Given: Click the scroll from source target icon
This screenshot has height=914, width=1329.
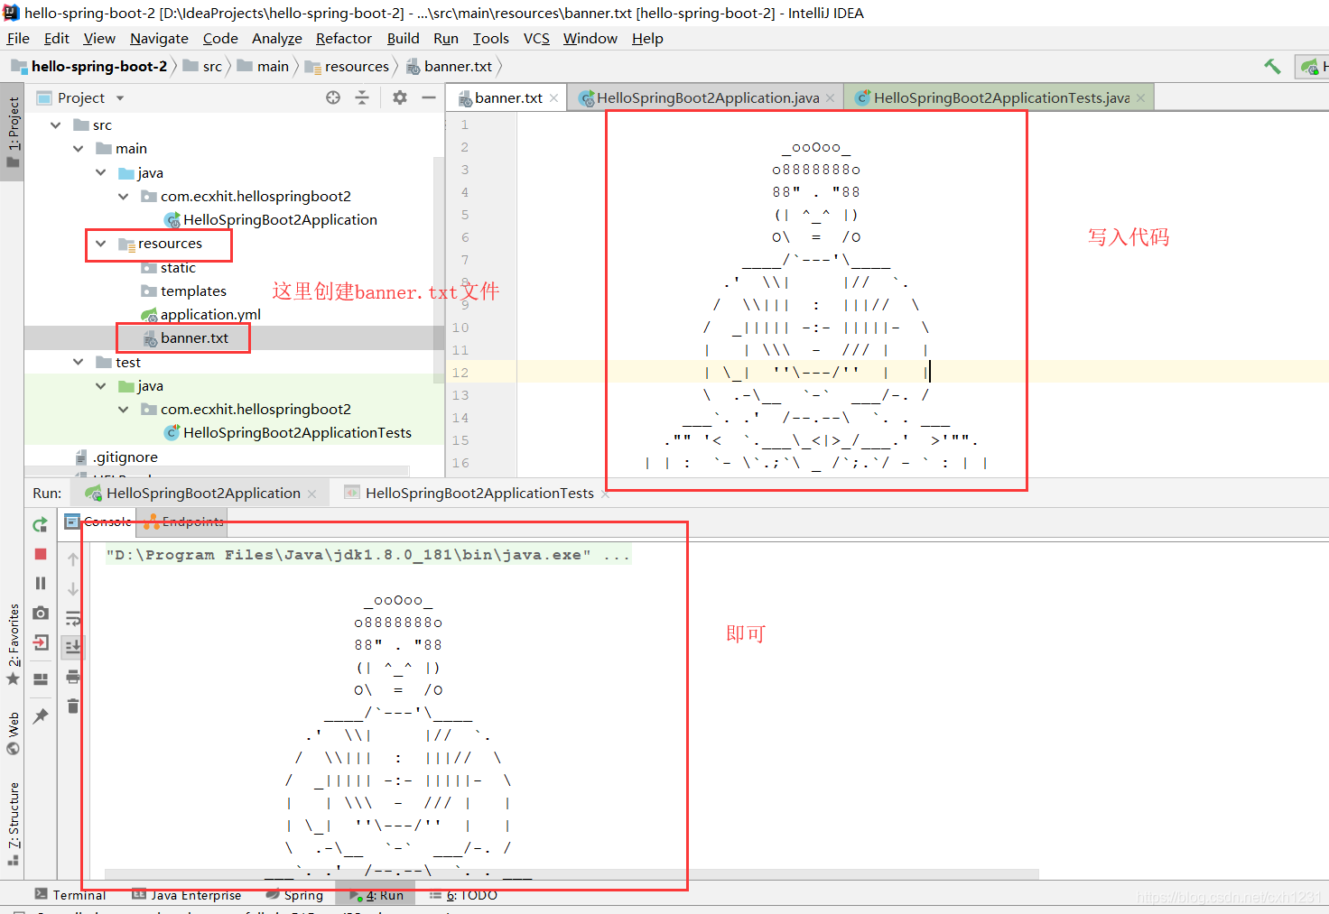Looking at the screenshot, I should [x=333, y=97].
